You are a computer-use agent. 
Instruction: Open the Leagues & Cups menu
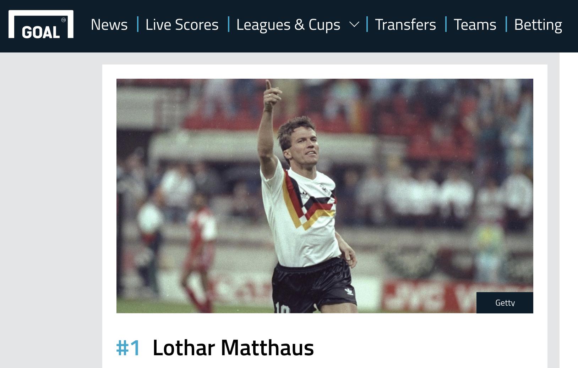click(288, 24)
